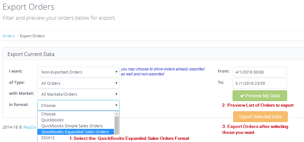The height and width of the screenshot is (142, 304).
Task: Open the 'with Market' All Markets/Orders dropdown
Action: click(x=78, y=94)
